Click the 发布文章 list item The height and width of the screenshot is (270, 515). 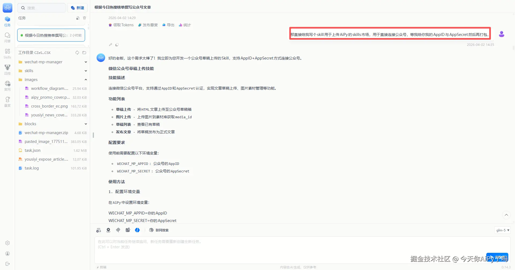click(x=145, y=132)
